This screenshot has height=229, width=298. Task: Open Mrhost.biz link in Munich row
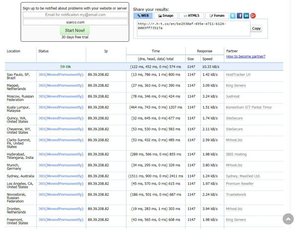pyautogui.click(x=234, y=165)
